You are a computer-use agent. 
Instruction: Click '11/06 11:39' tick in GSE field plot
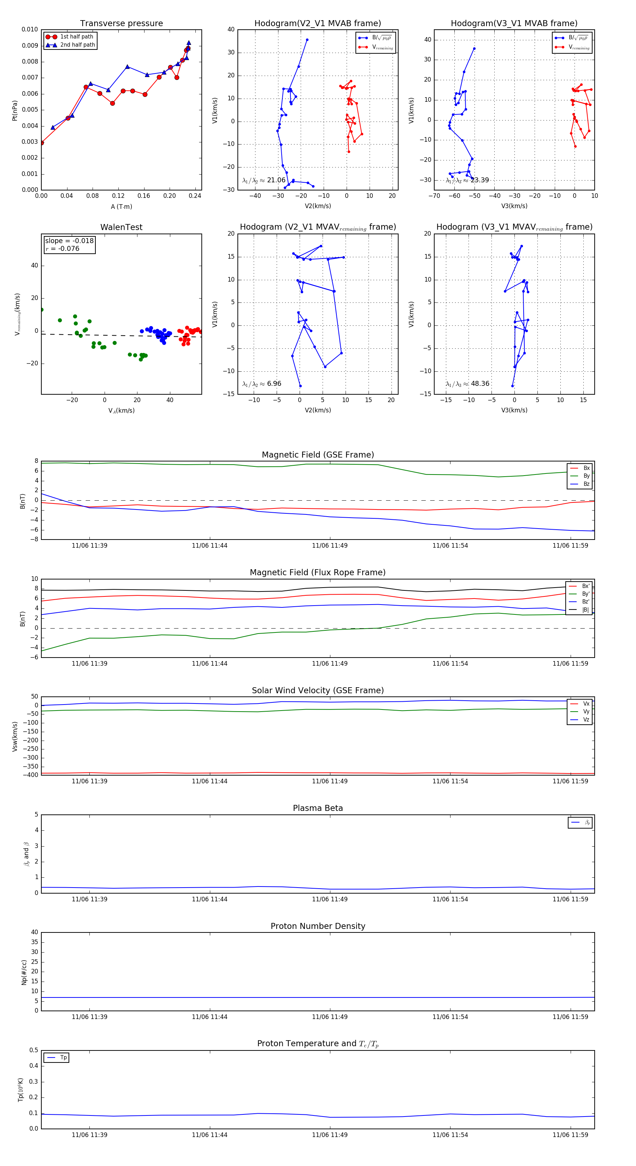click(x=90, y=546)
